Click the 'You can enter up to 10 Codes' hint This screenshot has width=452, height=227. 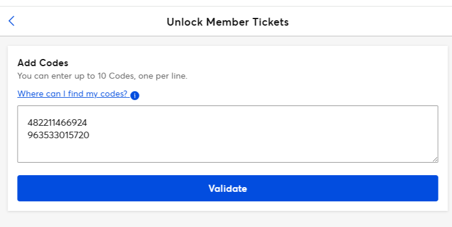[102, 76]
